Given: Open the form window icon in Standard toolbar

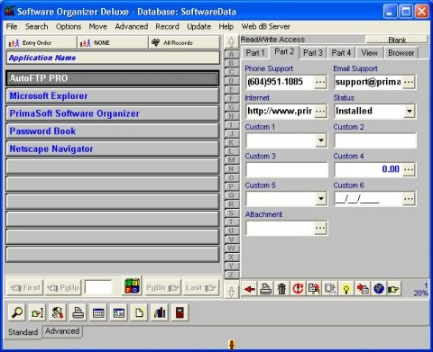Looking at the screenshot, I should [x=119, y=312].
